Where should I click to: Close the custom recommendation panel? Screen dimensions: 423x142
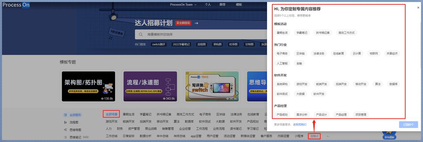tap(418, 8)
